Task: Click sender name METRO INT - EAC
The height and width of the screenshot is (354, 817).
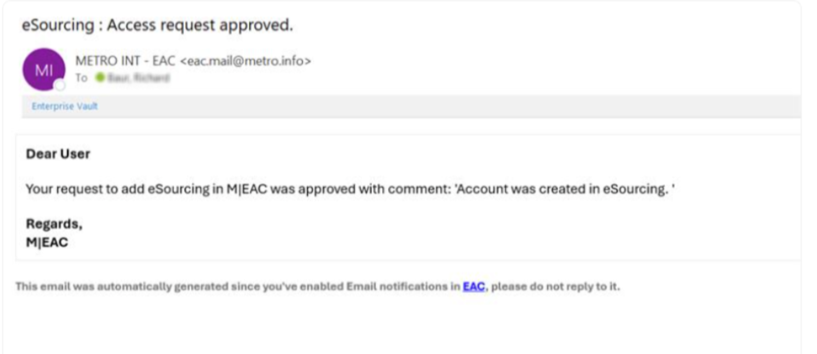Action: 125,61
